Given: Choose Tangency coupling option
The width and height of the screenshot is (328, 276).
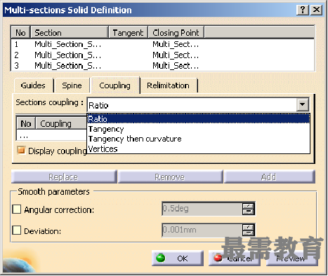Looking at the screenshot, I should (x=199, y=129).
